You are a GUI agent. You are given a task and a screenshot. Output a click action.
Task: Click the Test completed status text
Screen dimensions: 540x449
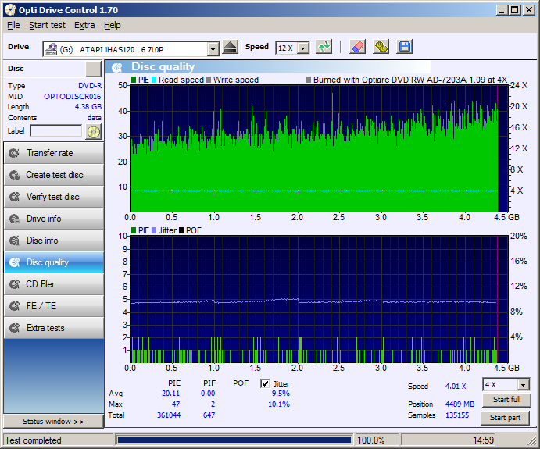point(33,440)
